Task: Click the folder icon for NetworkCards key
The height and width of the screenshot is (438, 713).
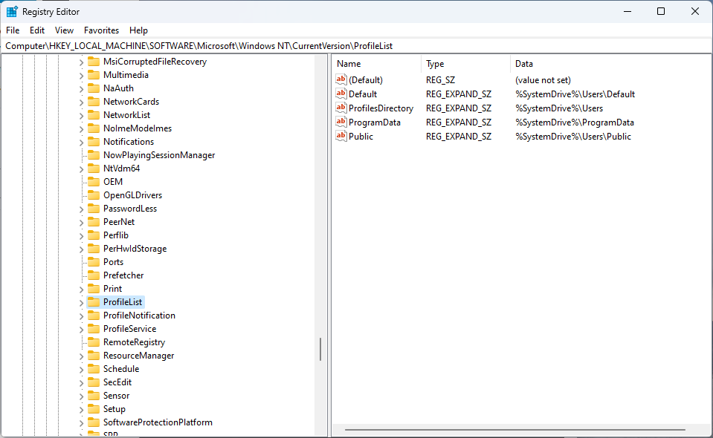Action: [x=93, y=102]
